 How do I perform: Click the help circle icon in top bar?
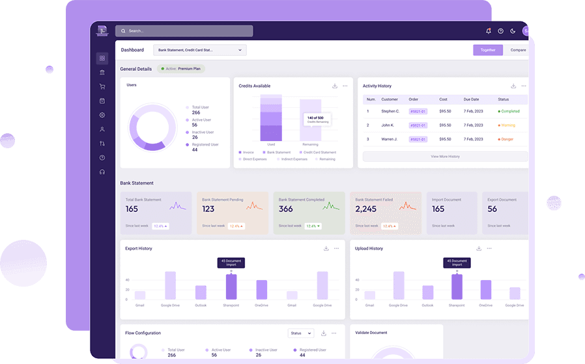point(501,31)
